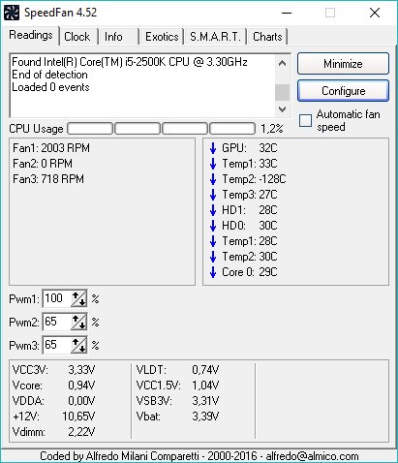Click the Vdimm 2,22V voltage reading
This screenshot has height=463, width=398.
click(53, 432)
